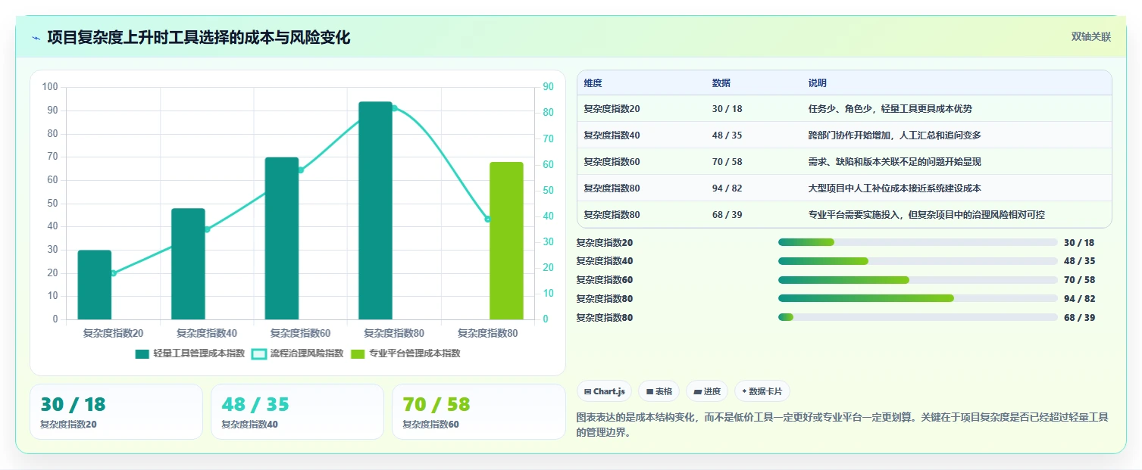Click table cell 需求、缺陷和版本关联不足的问题开始显现
Viewport: 1142px width, 470px height.
pos(895,162)
